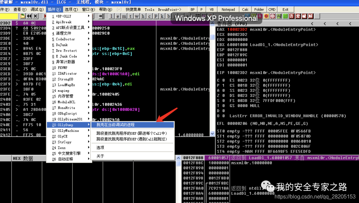Click the stack pane scroll-up arrow
Viewport: 359px width, 203px height.
(179, 158)
